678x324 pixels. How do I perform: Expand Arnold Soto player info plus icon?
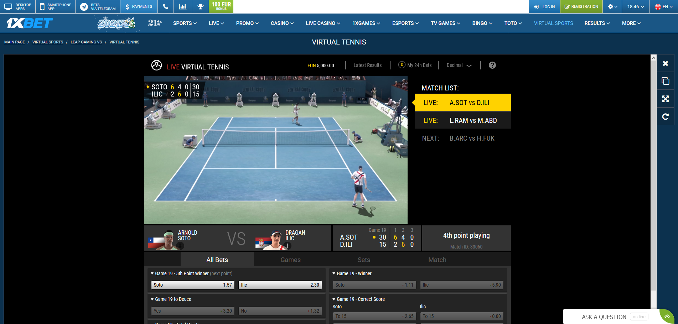click(180, 246)
